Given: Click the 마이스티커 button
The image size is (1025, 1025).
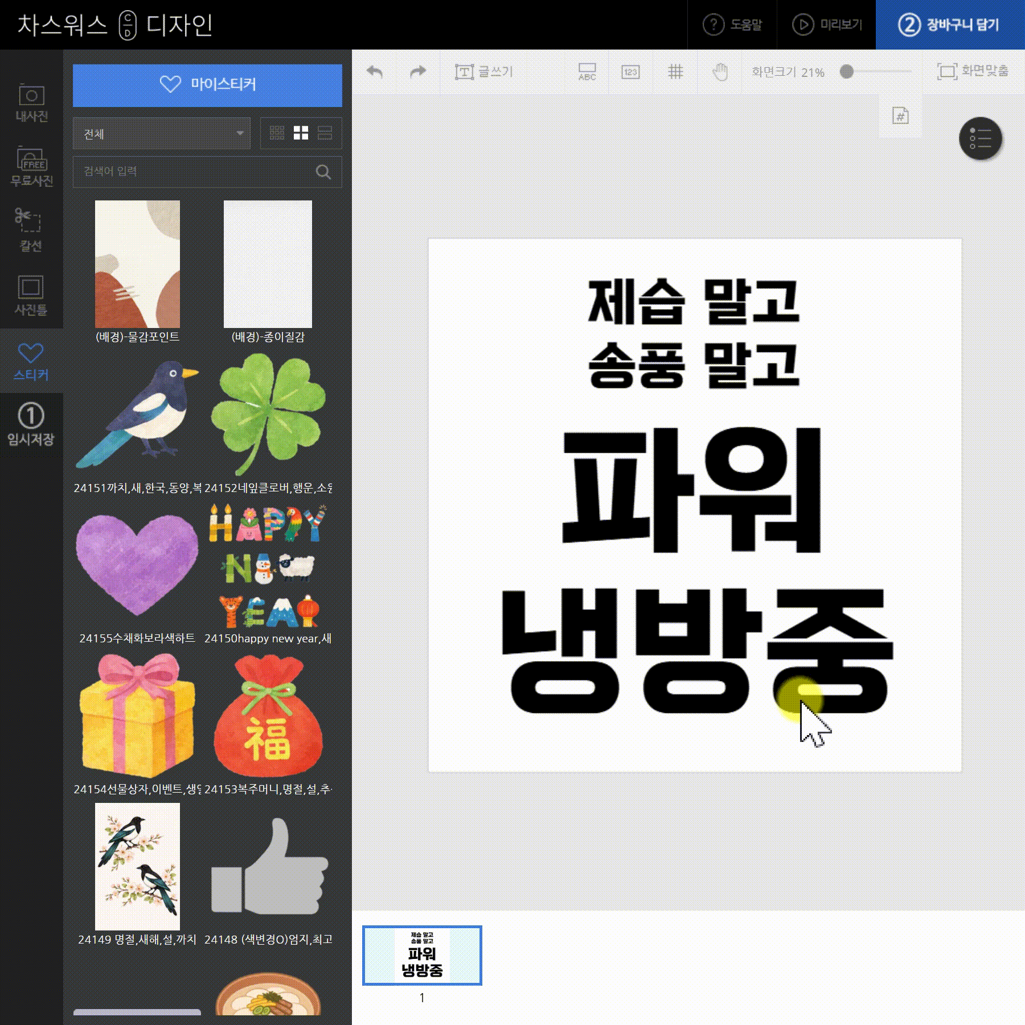Looking at the screenshot, I should (x=207, y=85).
